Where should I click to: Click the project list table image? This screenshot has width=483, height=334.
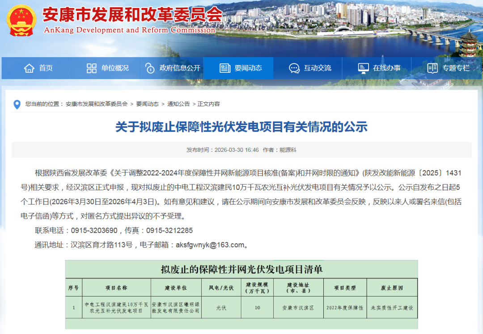(x=241, y=295)
